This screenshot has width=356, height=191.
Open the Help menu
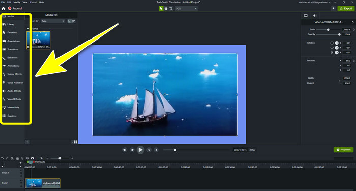[41, 2]
